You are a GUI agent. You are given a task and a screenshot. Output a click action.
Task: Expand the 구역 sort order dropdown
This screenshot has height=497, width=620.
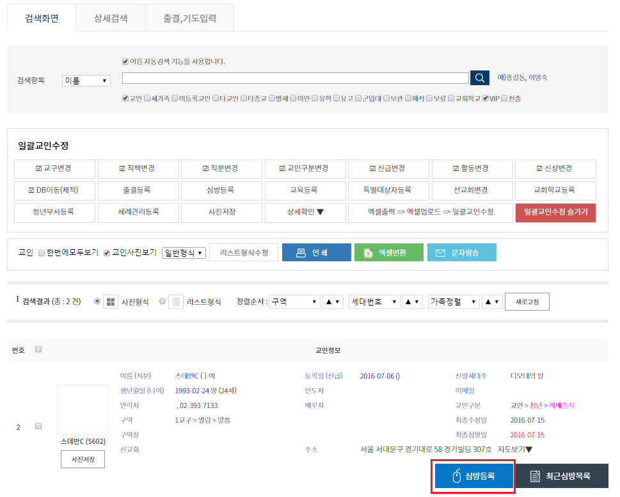tap(294, 302)
